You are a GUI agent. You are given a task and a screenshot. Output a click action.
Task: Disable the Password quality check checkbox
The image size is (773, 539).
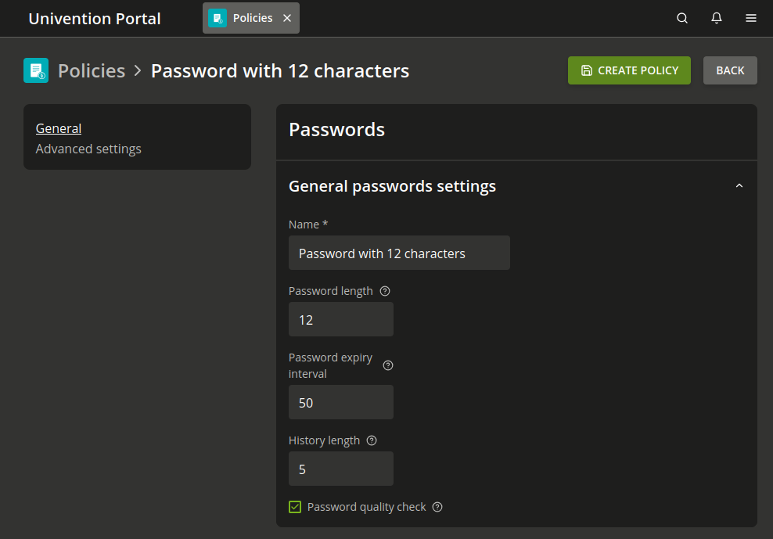point(295,507)
